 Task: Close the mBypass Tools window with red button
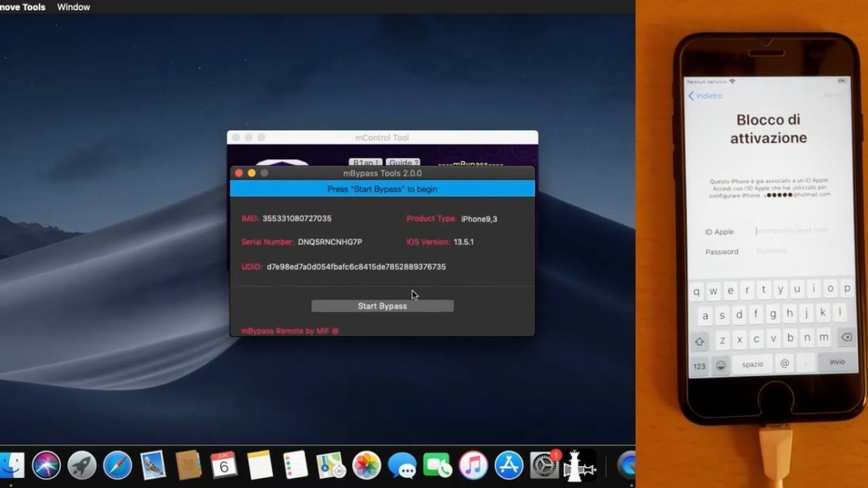tap(239, 174)
